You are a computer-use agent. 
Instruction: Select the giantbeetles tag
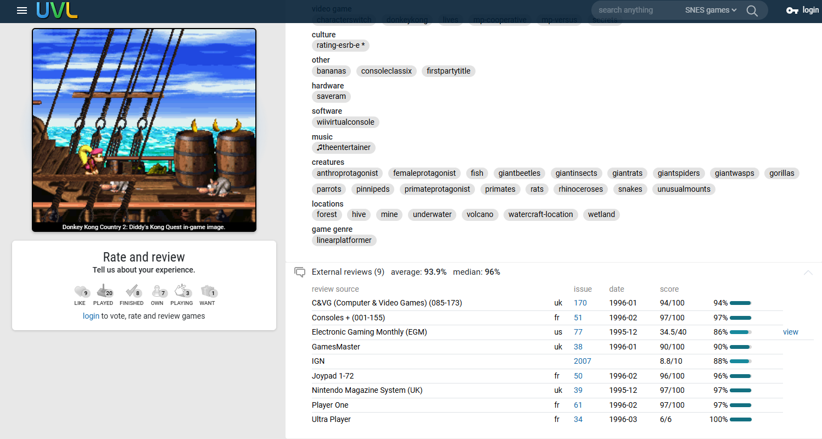click(519, 173)
